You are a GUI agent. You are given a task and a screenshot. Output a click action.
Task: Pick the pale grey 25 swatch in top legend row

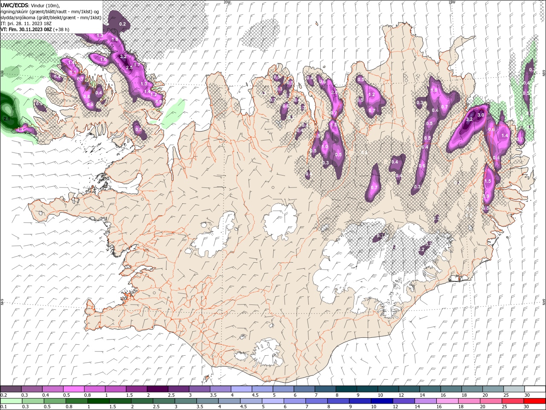coord(514,389)
